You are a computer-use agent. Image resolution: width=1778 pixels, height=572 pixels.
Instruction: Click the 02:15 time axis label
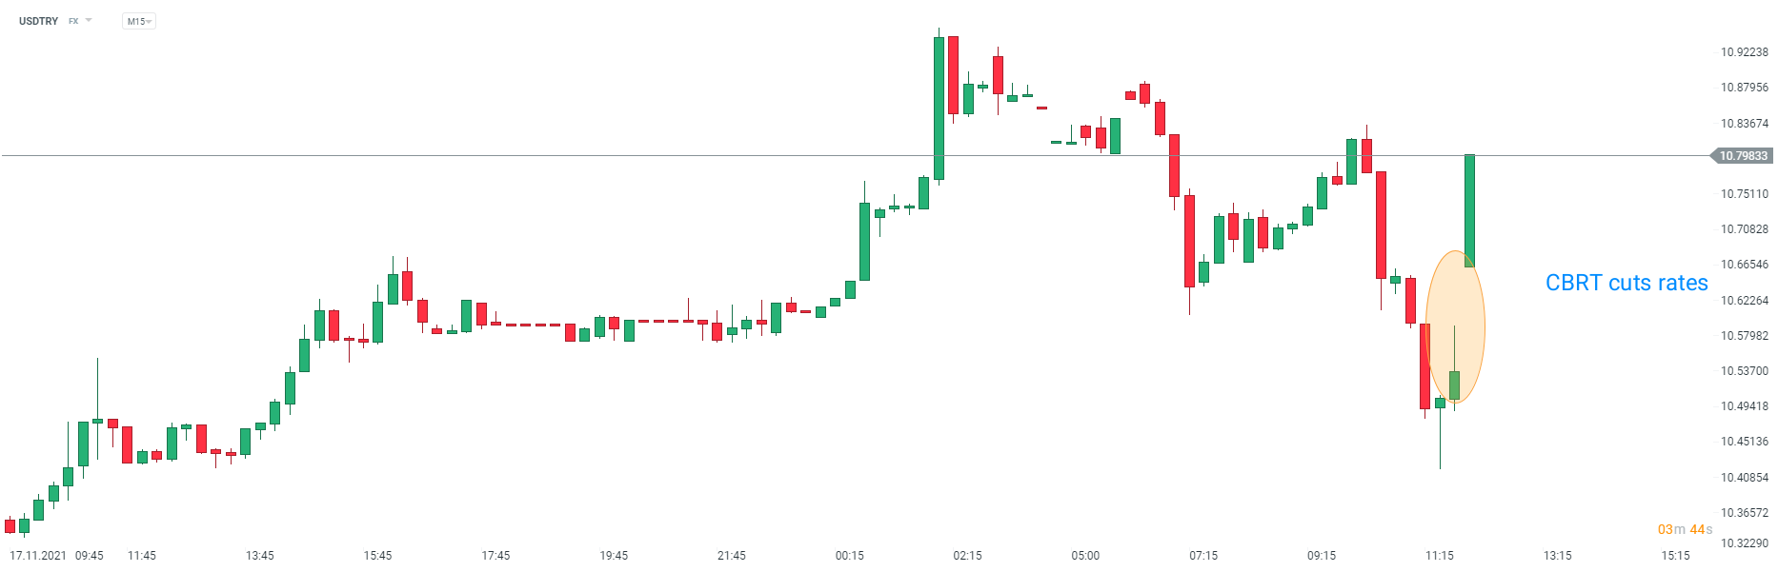point(967,556)
